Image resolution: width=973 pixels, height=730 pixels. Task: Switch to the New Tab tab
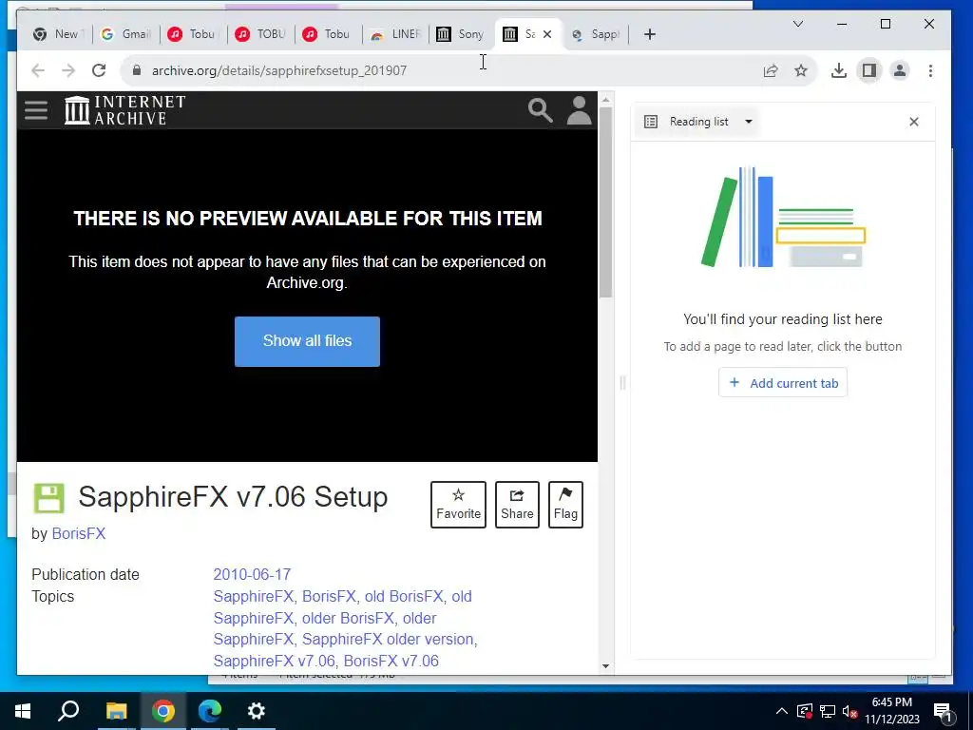58,34
